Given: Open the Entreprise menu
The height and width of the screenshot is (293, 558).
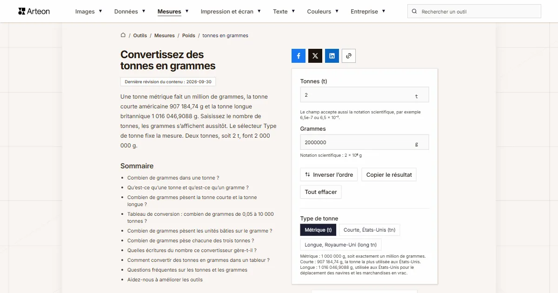Looking at the screenshot, I should pyautogui.click(x=368, y=11).
